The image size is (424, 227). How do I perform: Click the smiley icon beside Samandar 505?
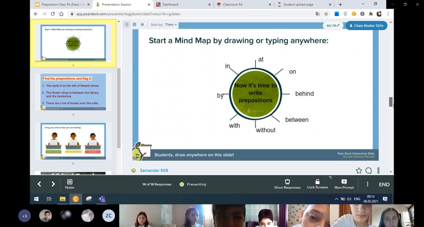pos(133,170)
